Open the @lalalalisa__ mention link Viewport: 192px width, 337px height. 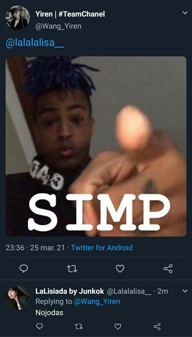pos(35,43)
